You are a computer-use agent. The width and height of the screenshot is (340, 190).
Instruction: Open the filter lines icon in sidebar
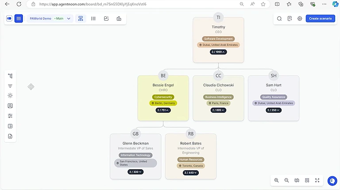(x=10, y=86)
